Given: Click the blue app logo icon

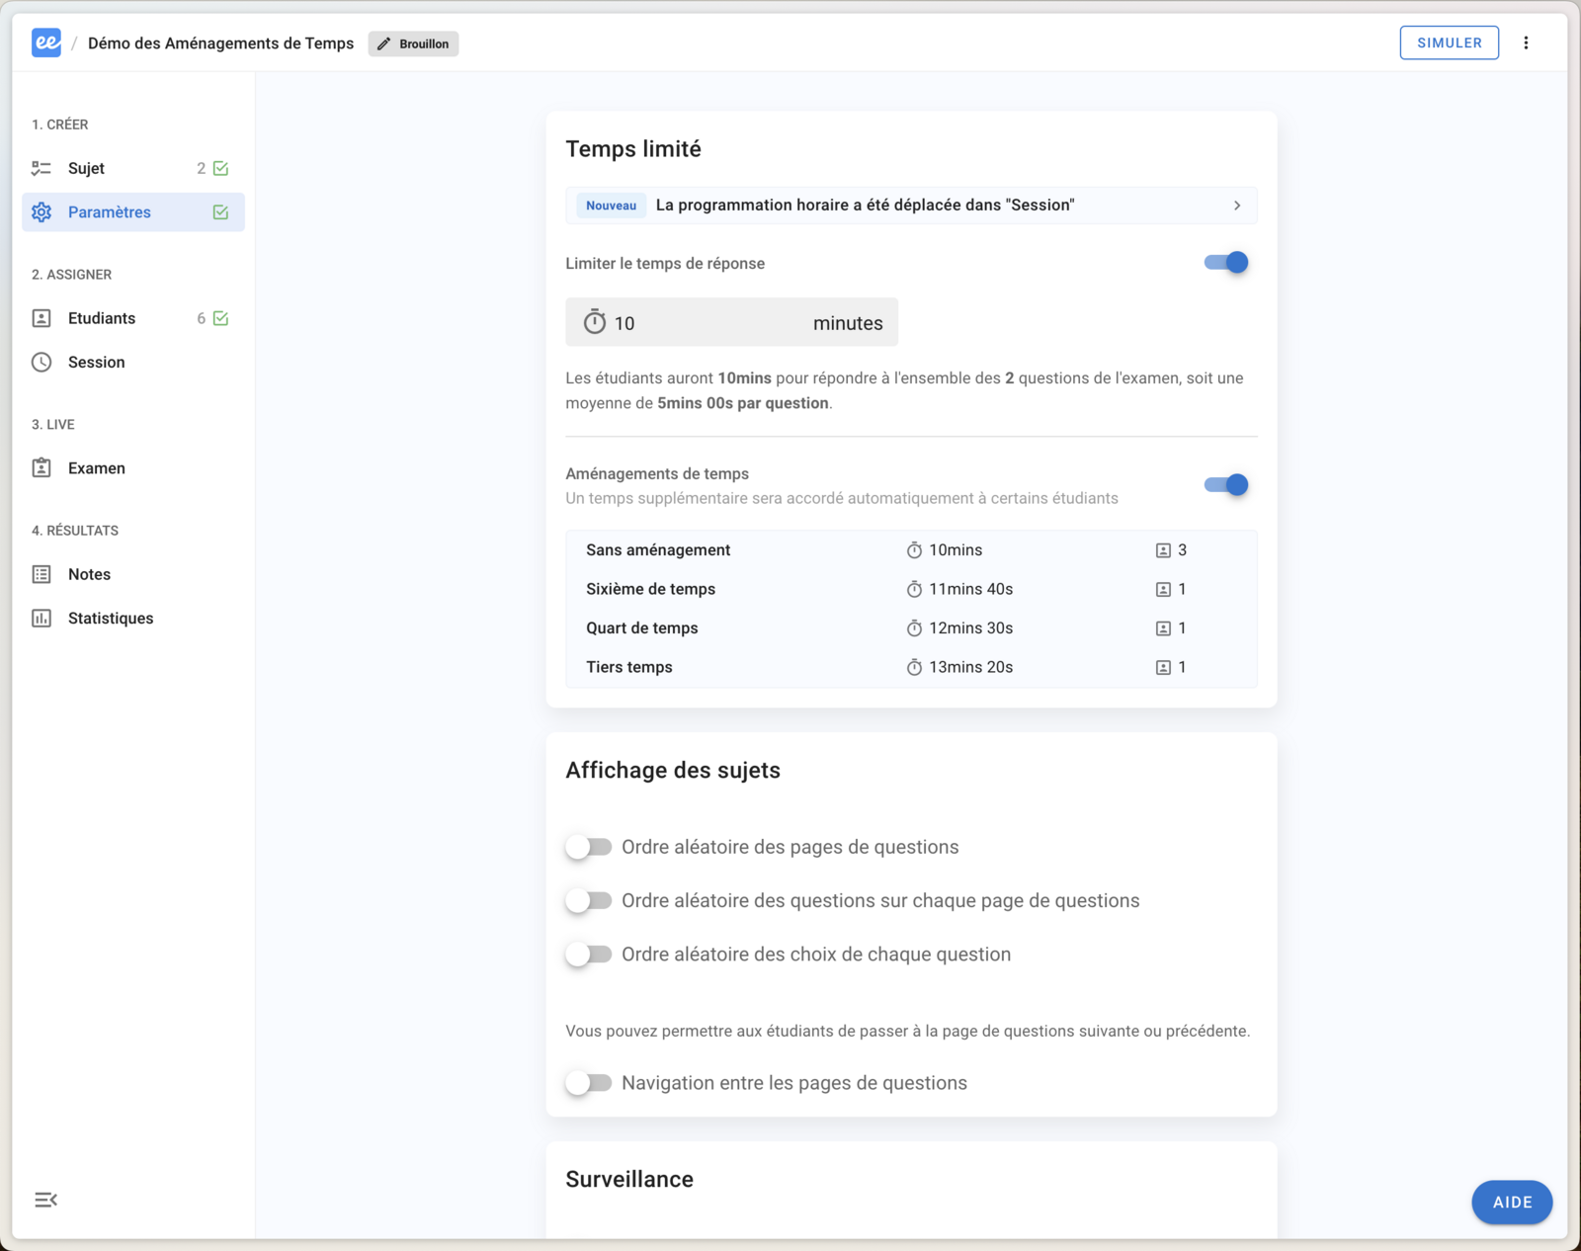Looking at the screenshot, I should (45, 42).
